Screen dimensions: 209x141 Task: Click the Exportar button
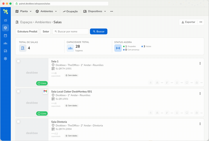[188, 22]
